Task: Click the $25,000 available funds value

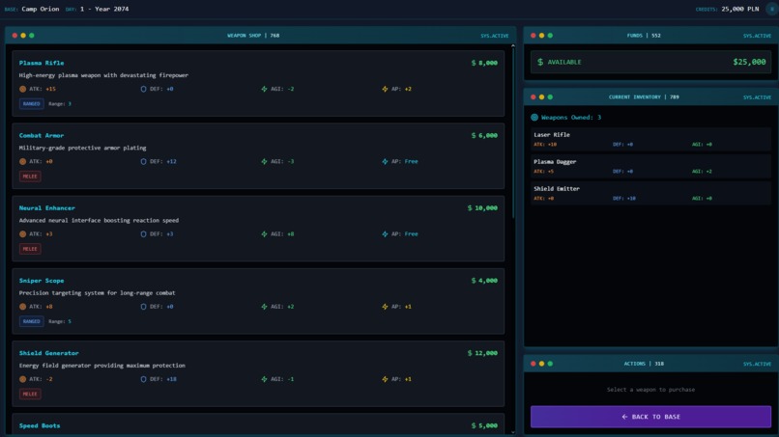Action: tap(749, 62)
